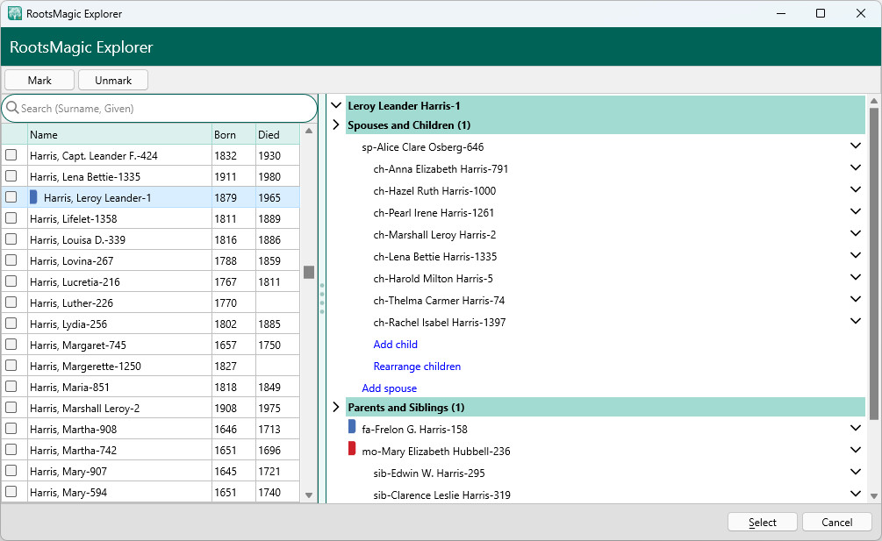Collapse the Leroy Leander Harris-1 header
Image resolution: width=882 pixels, height=541 pixels.
[x=336, y=105]
